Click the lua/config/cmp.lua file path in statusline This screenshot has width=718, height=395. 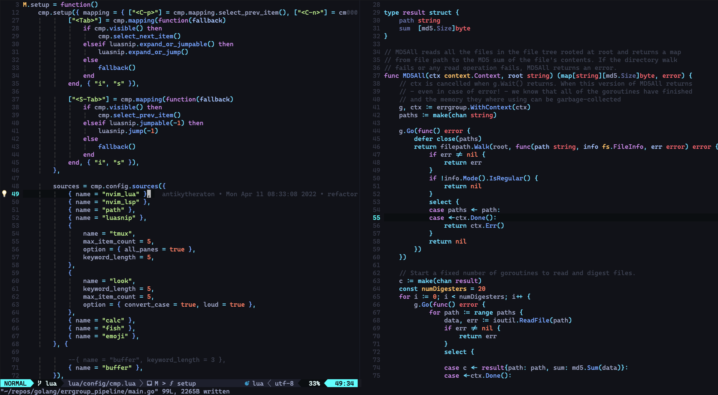point(102,383)
